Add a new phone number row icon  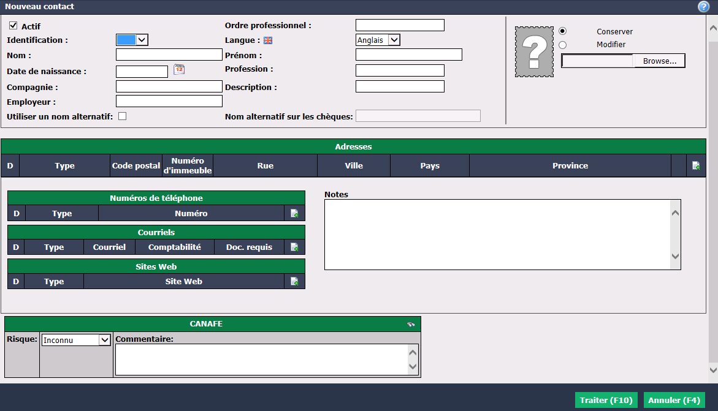(294, 213)
